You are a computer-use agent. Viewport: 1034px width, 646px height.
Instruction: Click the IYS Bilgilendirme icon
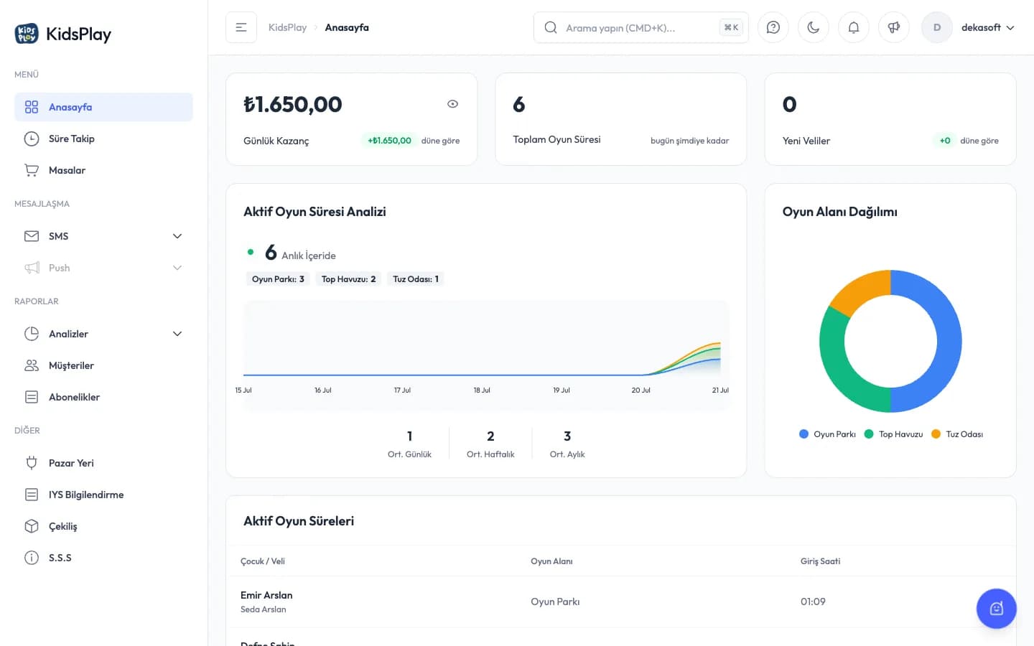(32, 495)
